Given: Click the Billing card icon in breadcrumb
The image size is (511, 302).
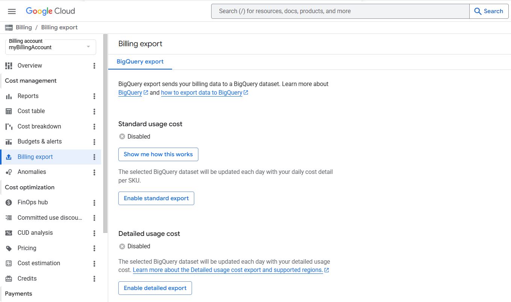Looking at the screenshot, I should (x=9, y=27).
